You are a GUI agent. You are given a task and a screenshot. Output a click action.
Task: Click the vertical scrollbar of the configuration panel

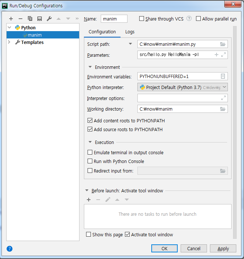coord(235,132)
